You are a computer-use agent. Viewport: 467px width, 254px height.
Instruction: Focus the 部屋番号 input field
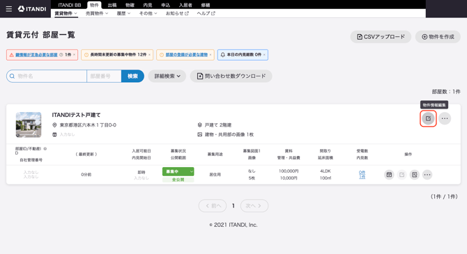104,76
